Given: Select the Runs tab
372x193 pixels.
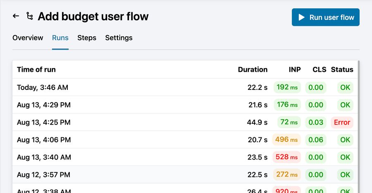Looking at the screenshot, I should (60, 38).
